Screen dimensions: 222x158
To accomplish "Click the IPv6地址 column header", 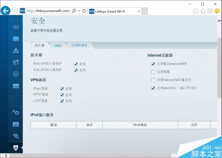I will click(140, 125).
